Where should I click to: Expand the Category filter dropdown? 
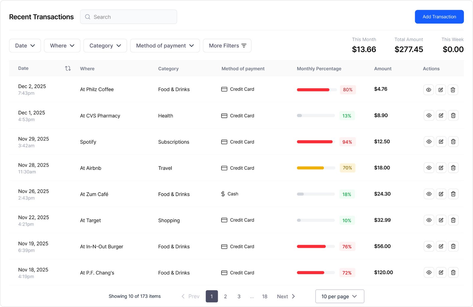105,46
